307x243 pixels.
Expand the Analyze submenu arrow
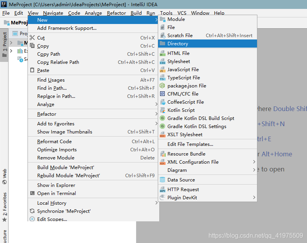(x=156, y=104)
